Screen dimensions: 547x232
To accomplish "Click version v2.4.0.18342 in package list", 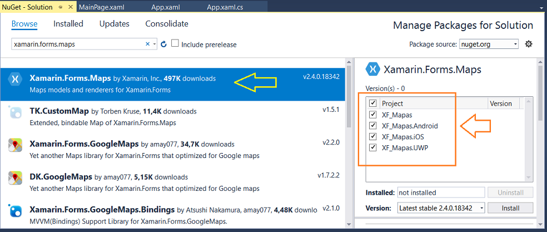I will coord(321,77).
